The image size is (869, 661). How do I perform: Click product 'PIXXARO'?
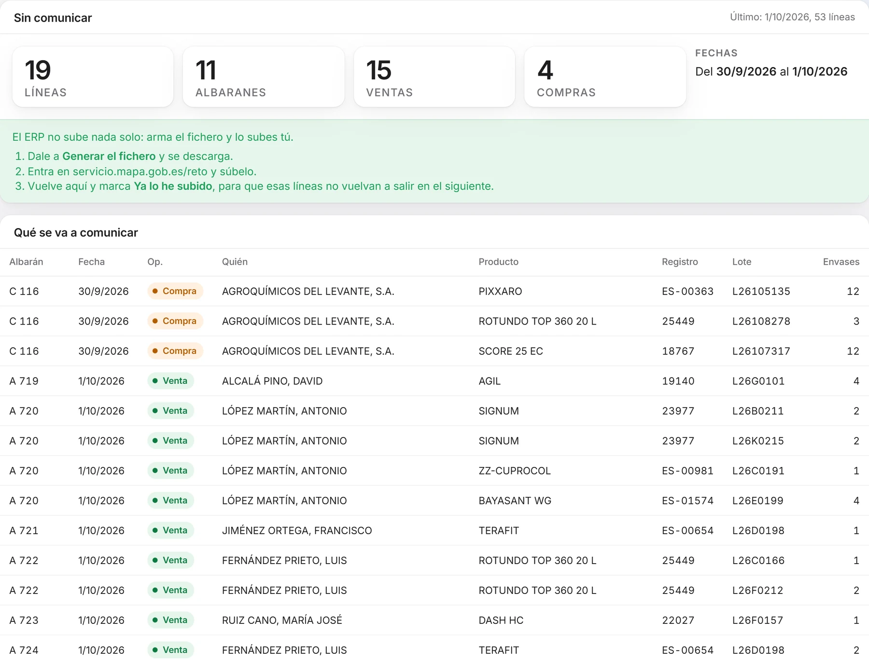500,291
